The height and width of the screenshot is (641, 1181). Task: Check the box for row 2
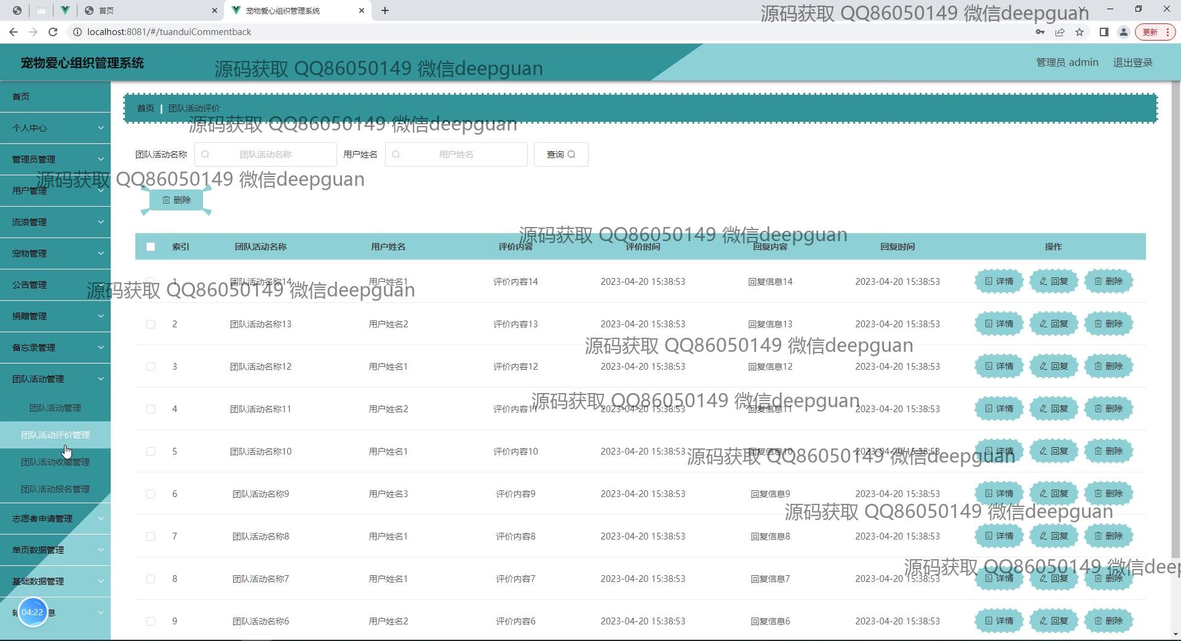coord(151,324)
